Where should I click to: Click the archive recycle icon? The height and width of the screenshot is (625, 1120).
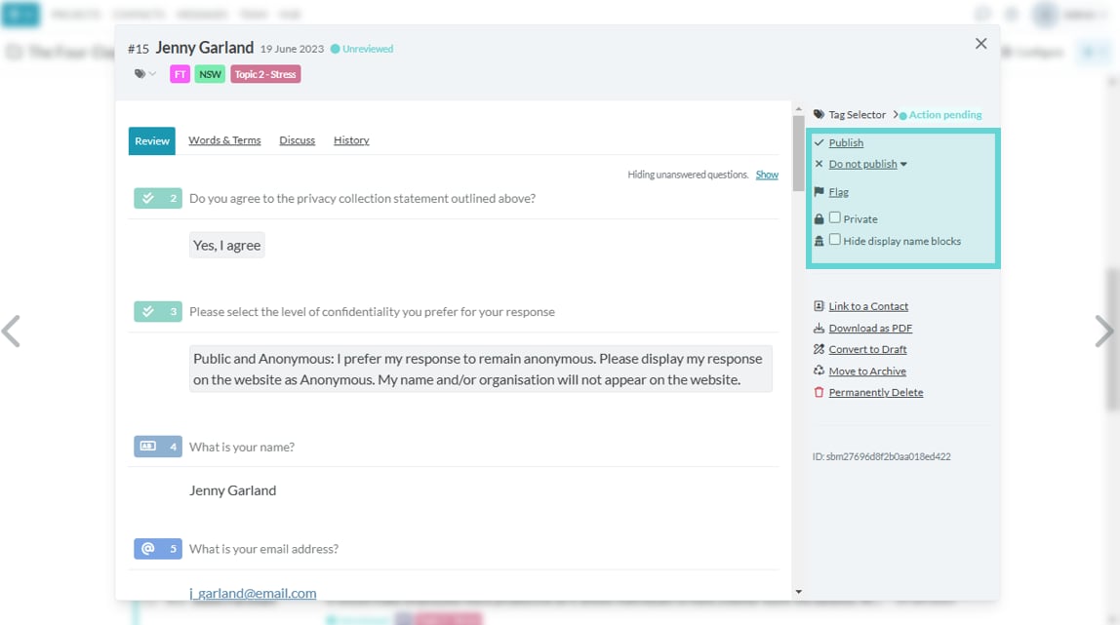[x=819, y=371]
